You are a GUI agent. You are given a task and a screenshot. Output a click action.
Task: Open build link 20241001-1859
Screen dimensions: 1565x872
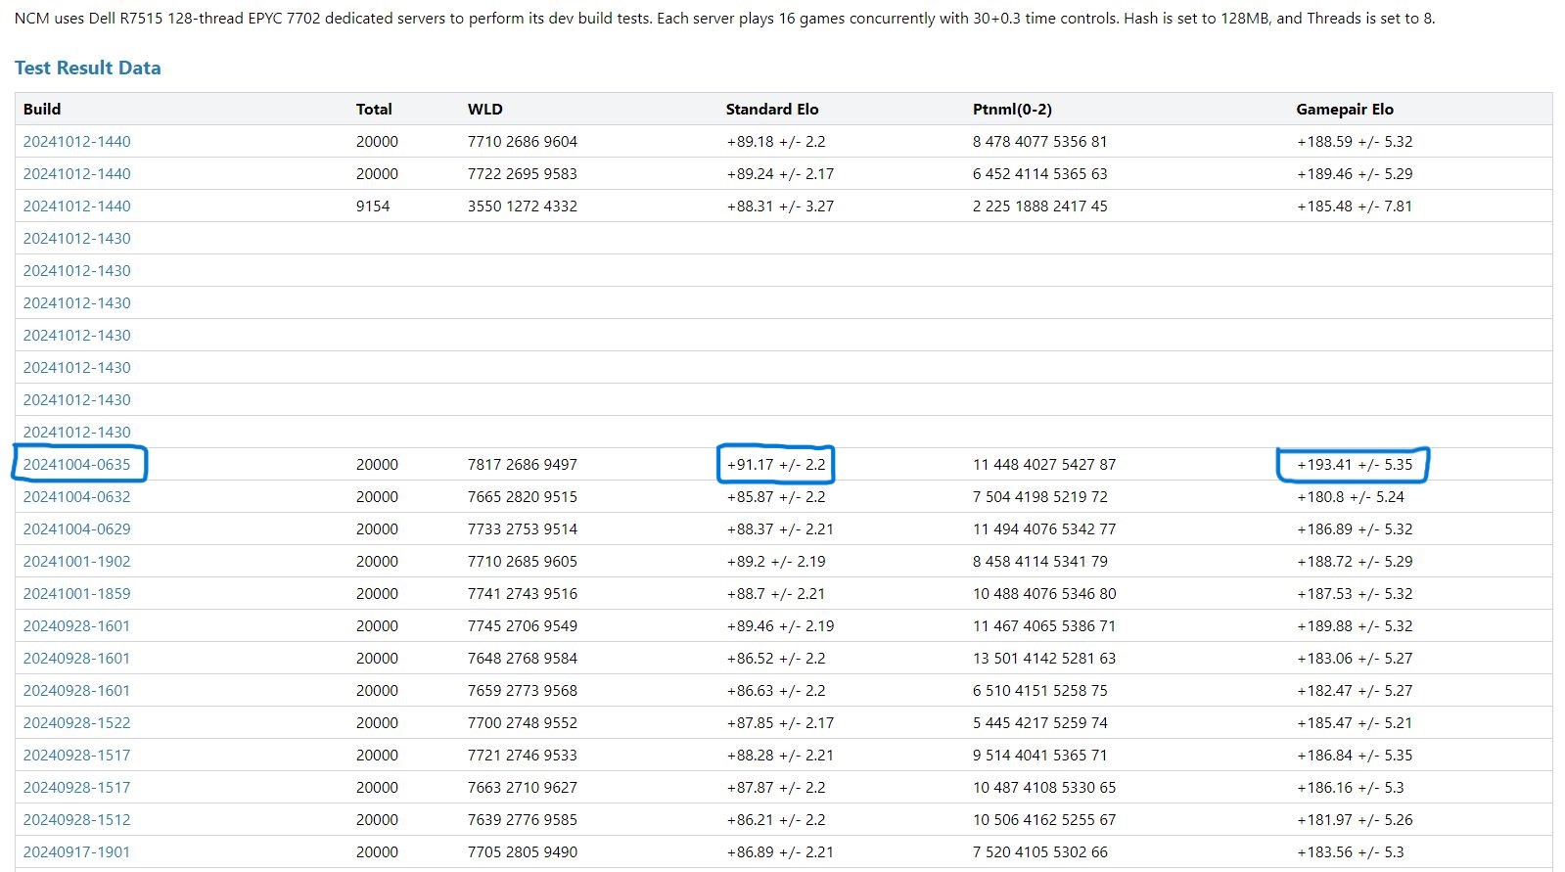(76, 593)
